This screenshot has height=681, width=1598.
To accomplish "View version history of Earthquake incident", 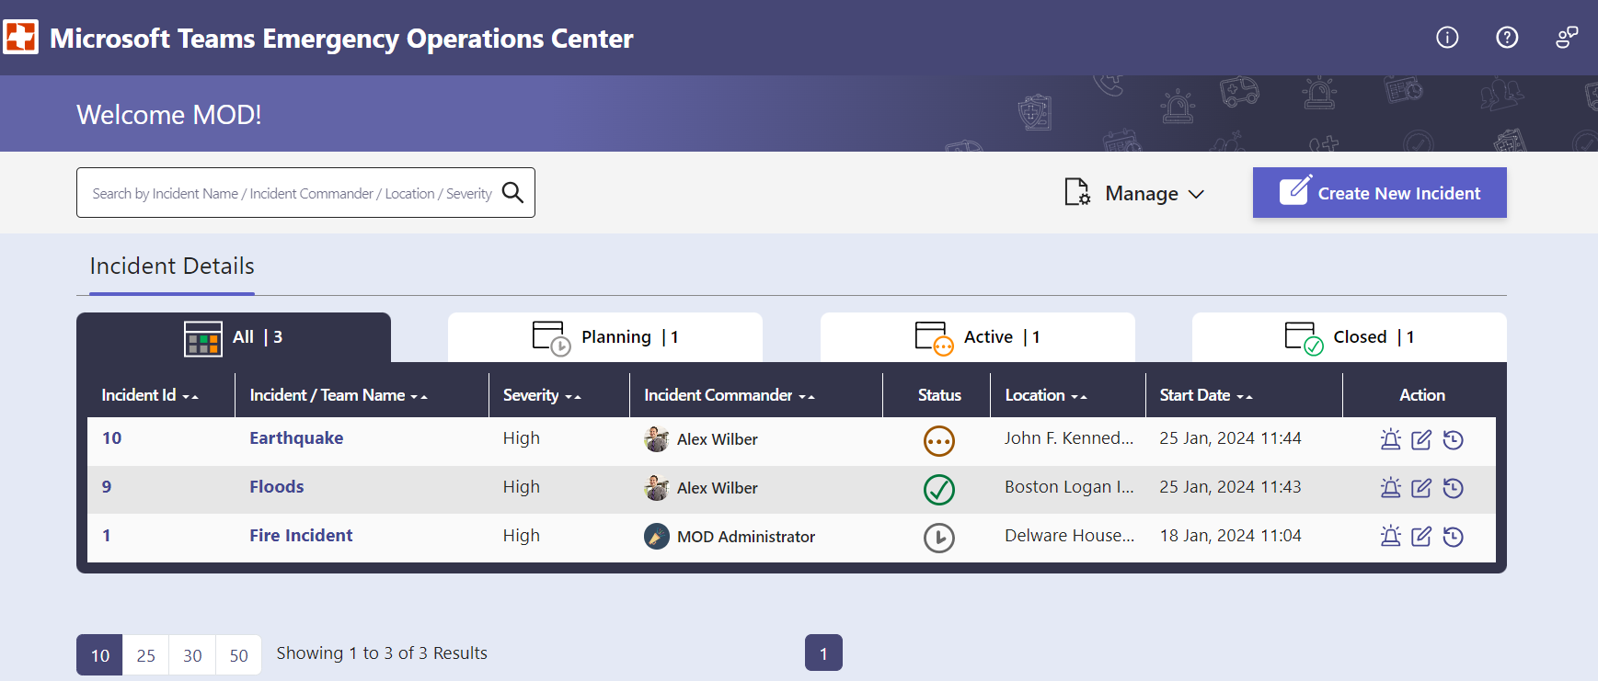I will (x=1454, y=439).
